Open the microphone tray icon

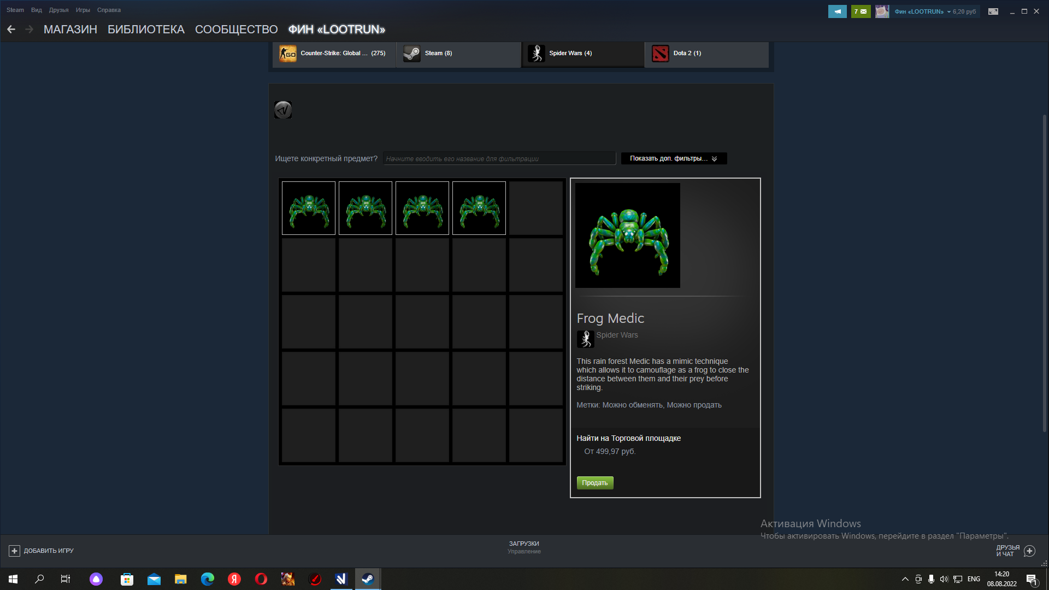[931, 579]
